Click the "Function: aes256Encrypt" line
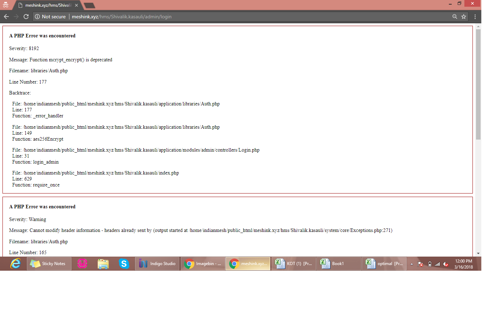 tap(38, 139)
